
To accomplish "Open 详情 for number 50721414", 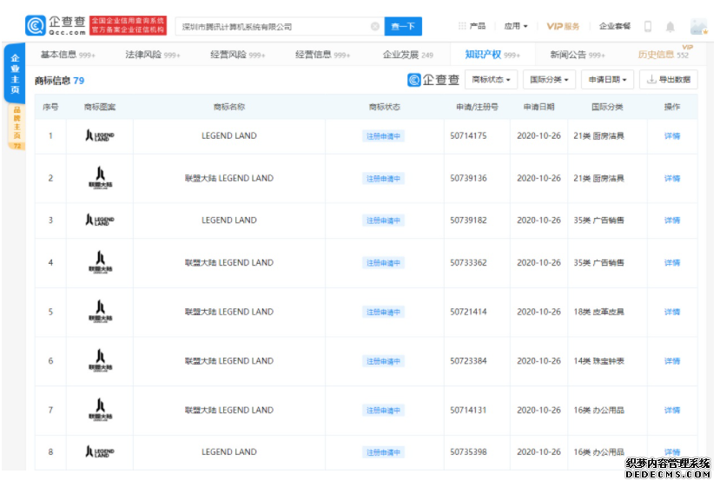I will (x=671, y=312).
